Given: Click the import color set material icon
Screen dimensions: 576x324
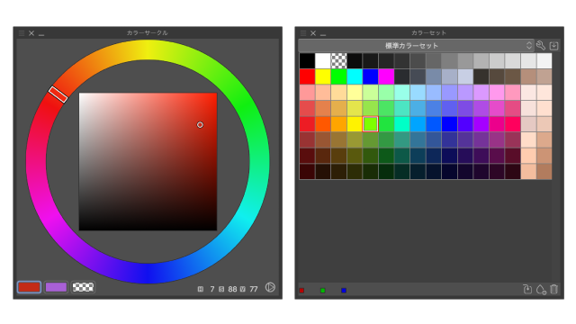Looking at the screenshot, I should pos(553,46).
